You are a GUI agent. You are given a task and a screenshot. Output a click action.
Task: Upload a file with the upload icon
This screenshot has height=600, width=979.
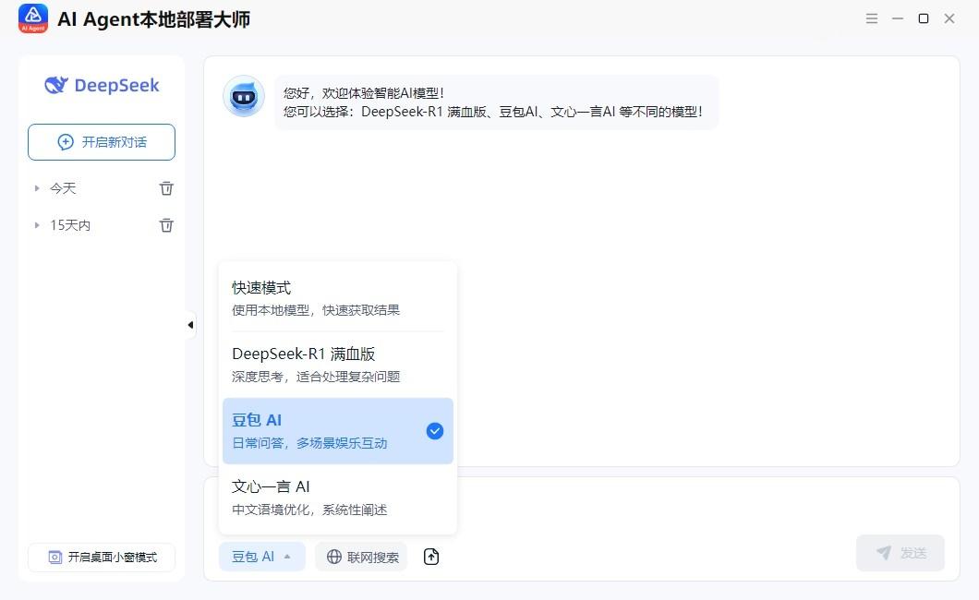point(431,557)
